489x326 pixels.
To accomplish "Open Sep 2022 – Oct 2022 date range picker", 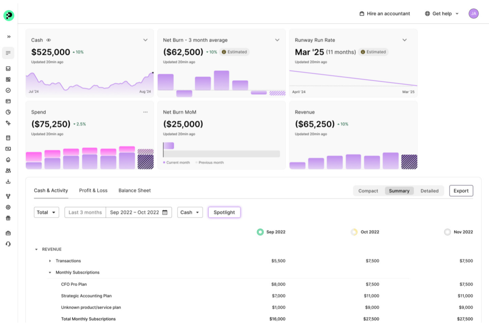I will 139,212.
